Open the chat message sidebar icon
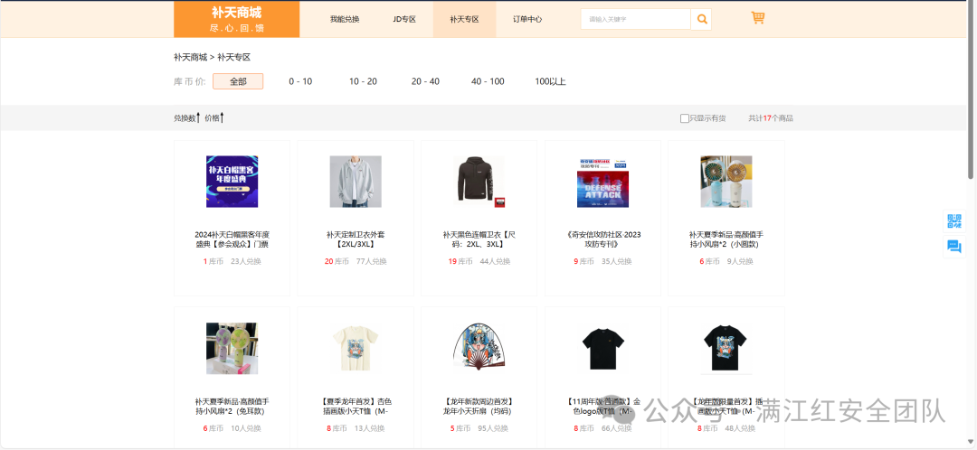Image resolution: width=977 pixels, height=450 pixels. tap(954, 247)
